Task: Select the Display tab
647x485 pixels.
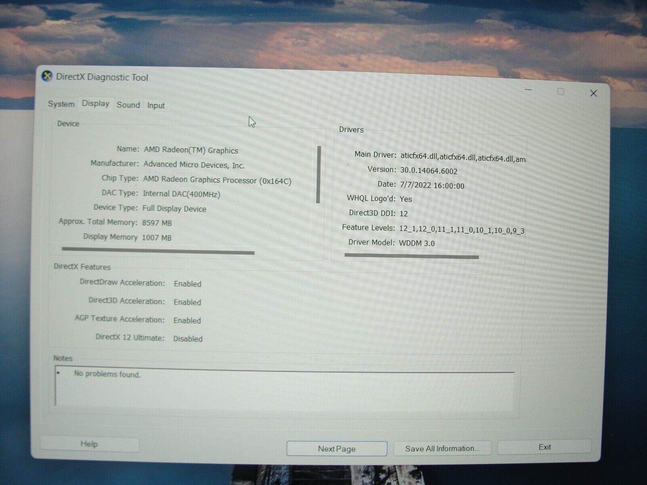Action: (x=95, y=104)
